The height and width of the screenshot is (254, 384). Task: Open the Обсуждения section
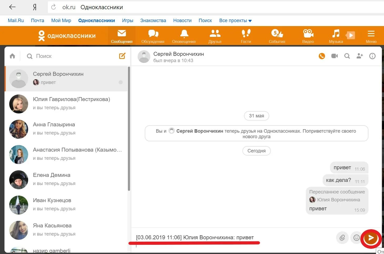pyautogui.click(x=153, y=36)
